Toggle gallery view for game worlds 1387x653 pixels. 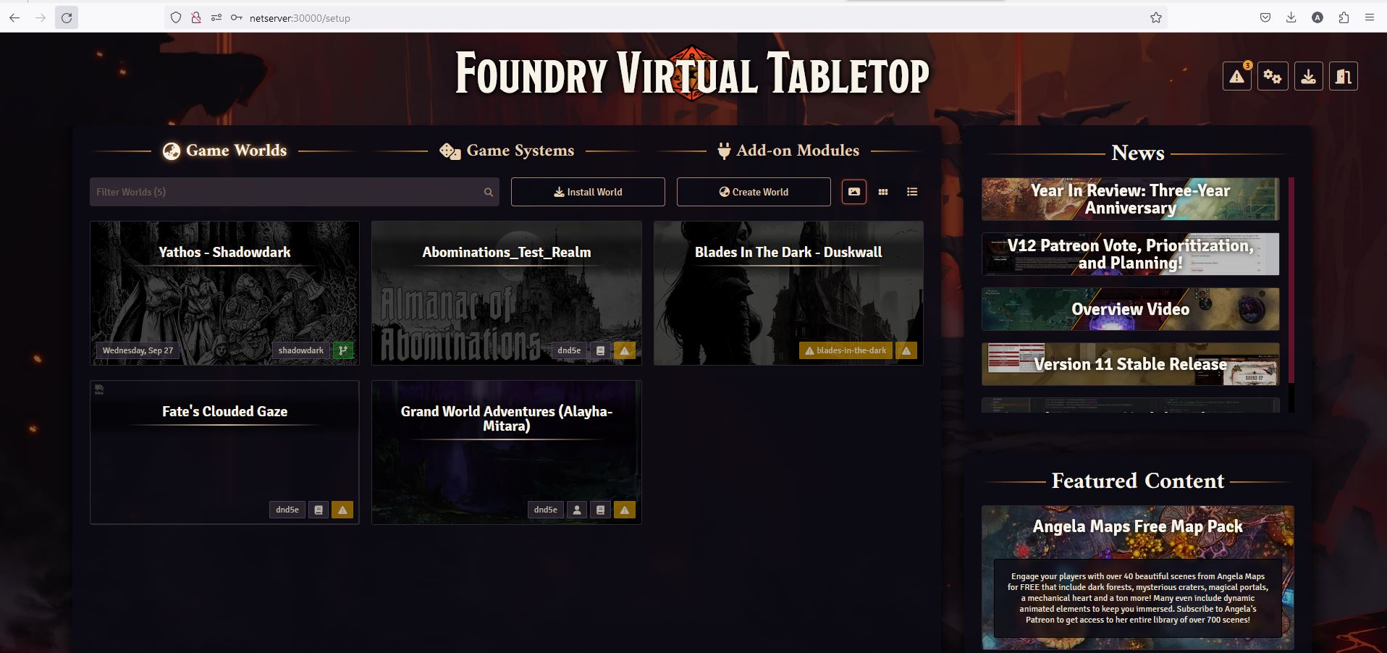(854, 192)
